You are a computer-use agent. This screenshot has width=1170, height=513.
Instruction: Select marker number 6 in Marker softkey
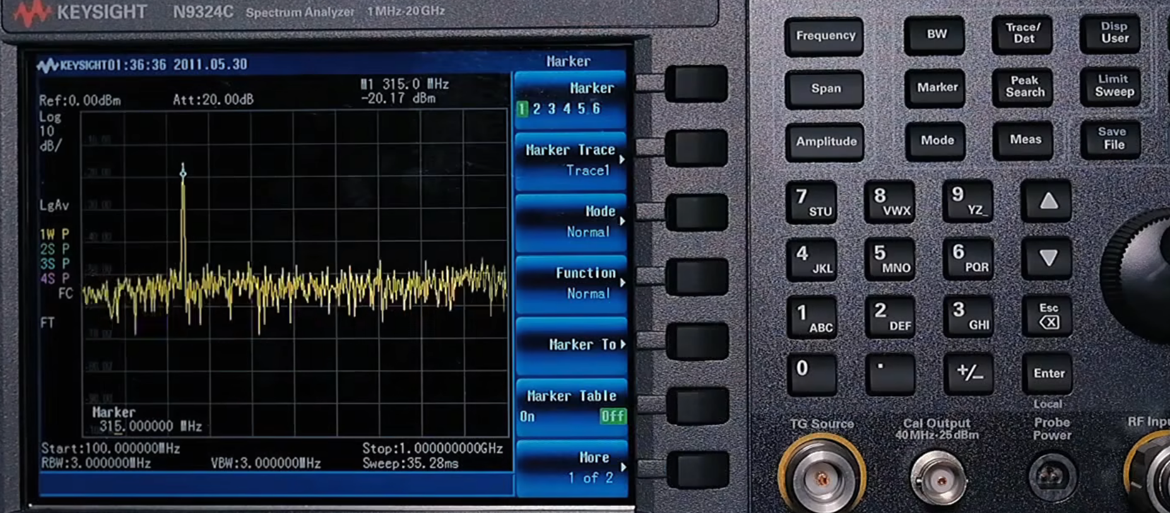(596, 109)
